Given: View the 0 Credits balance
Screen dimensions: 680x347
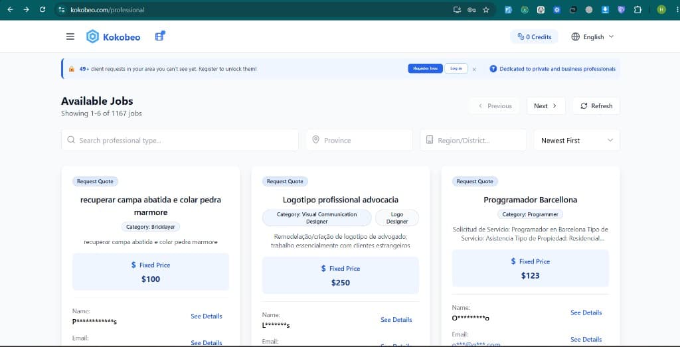Looking at the screenshot, I should (x=535, y=36).
